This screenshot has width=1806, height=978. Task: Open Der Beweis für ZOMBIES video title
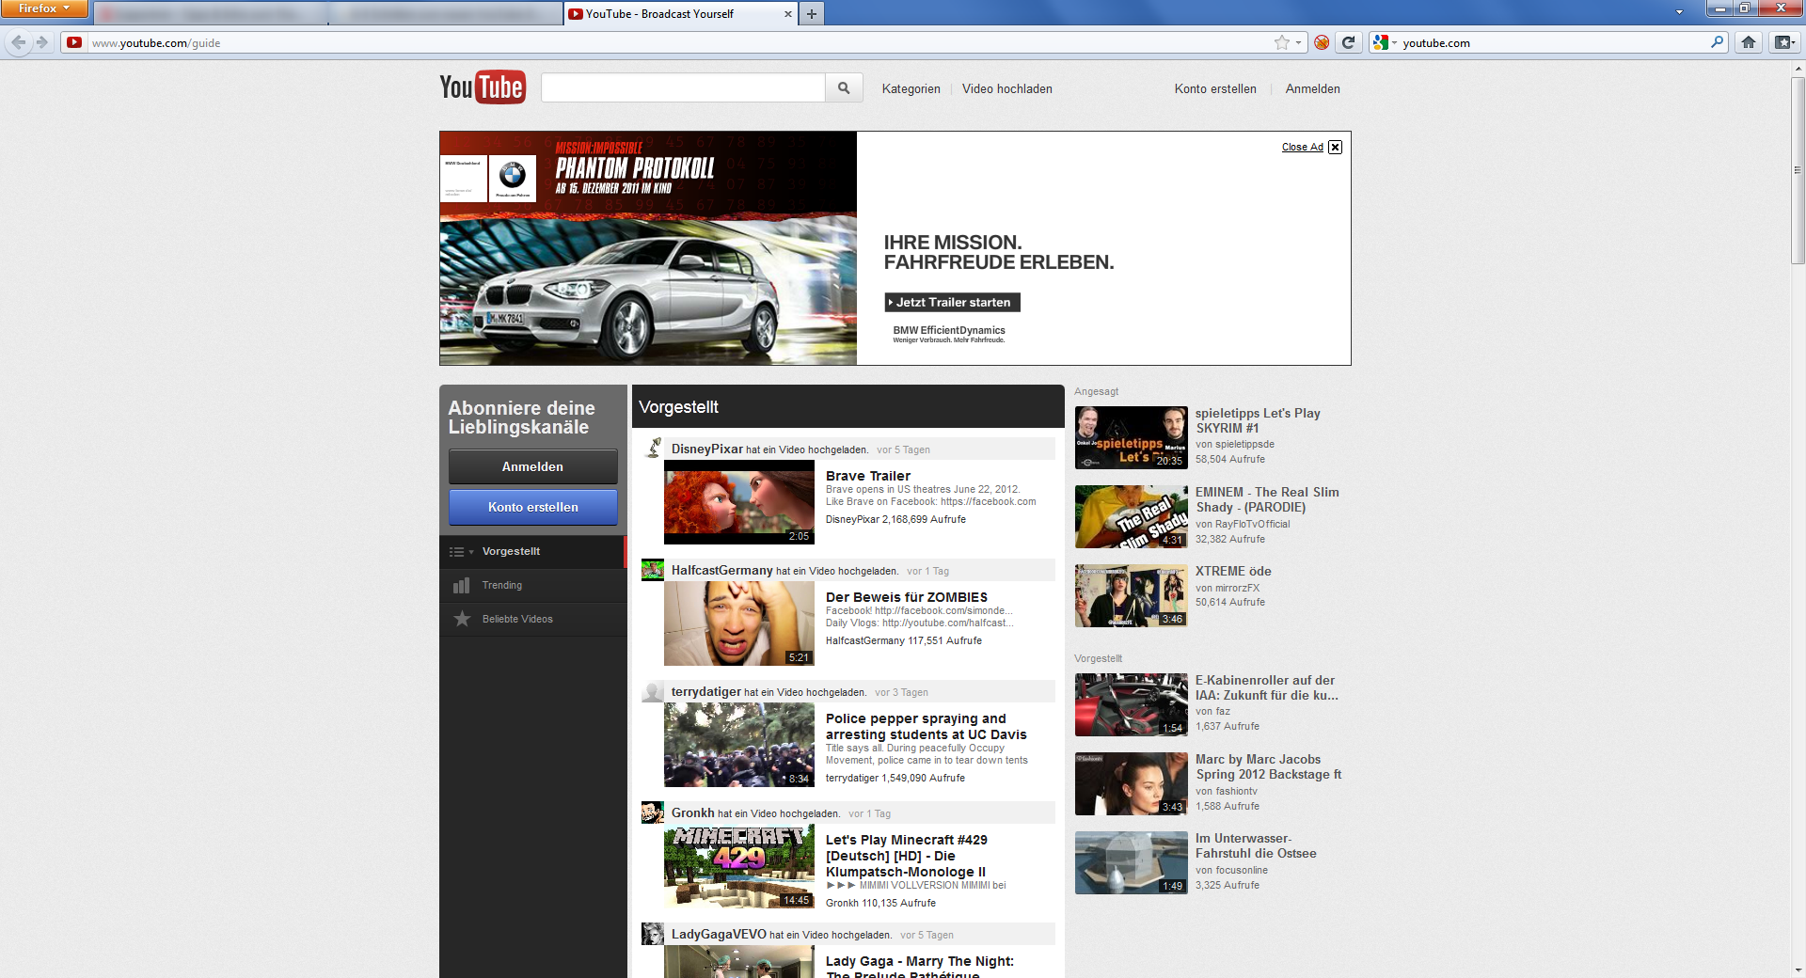click(x=906, y=597)
